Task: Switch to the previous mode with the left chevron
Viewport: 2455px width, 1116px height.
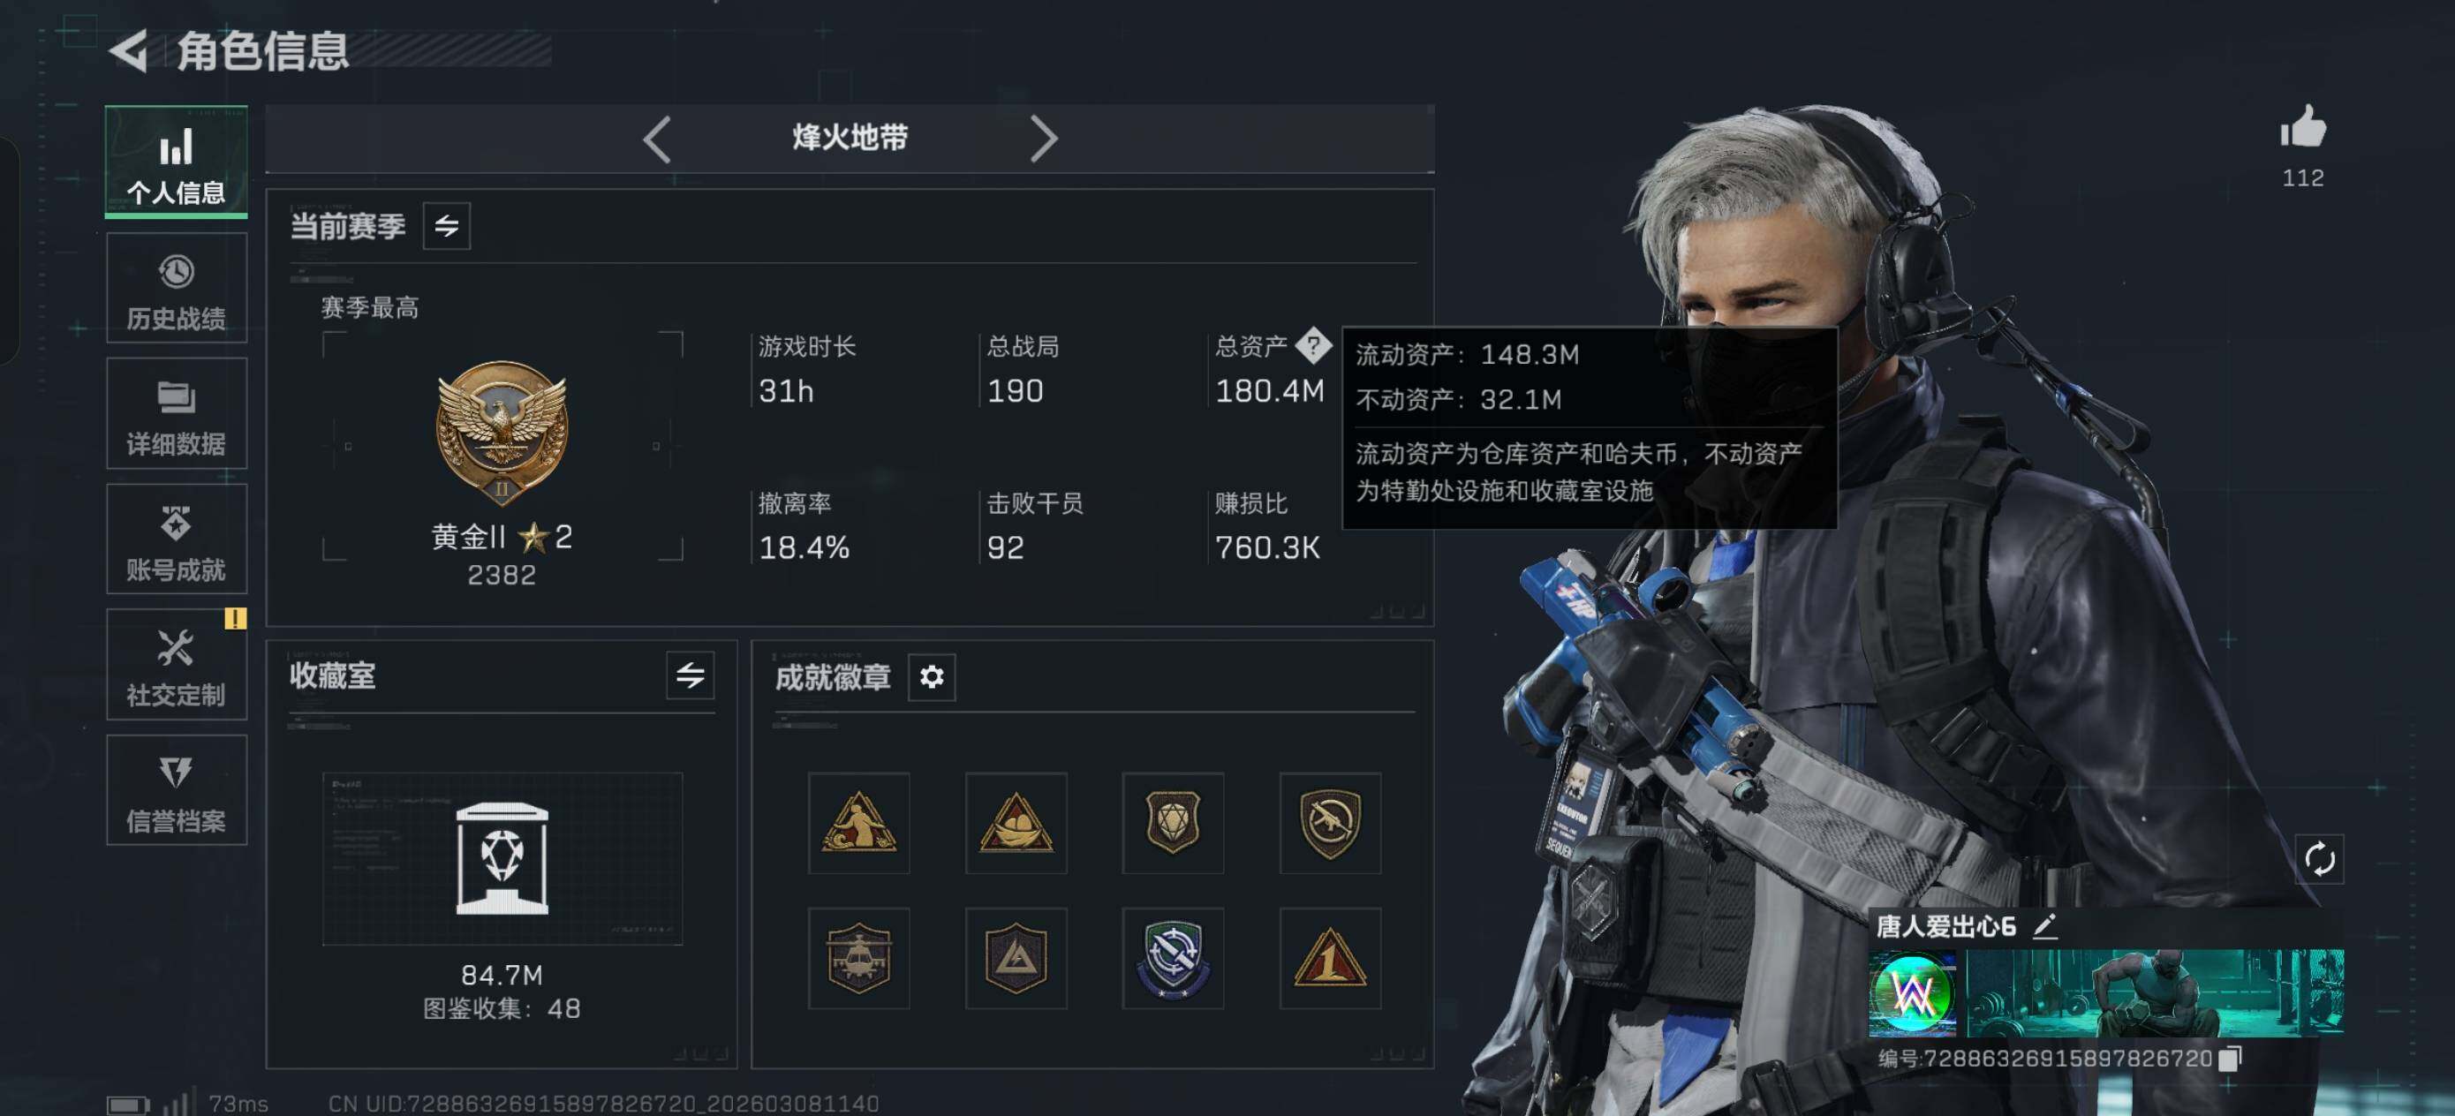Action: (657, 139)
